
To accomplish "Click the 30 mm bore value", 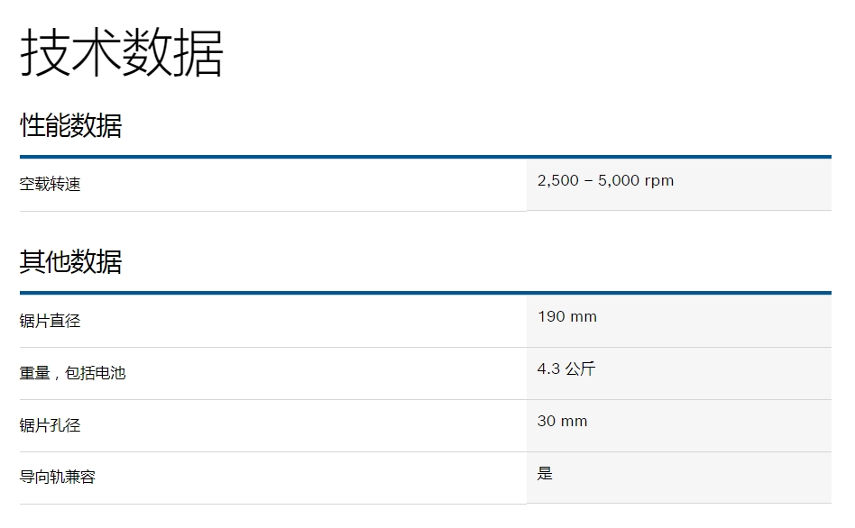I will point(562,422).
